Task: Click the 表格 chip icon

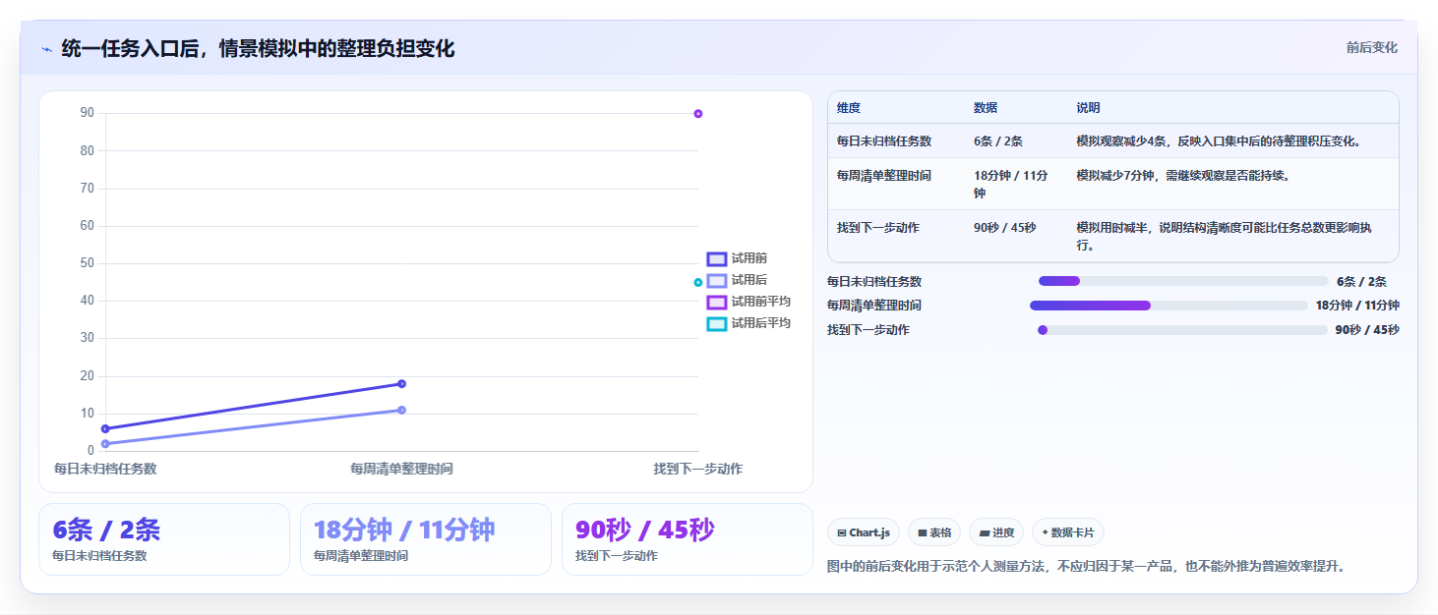Action: tap(923, 532)
